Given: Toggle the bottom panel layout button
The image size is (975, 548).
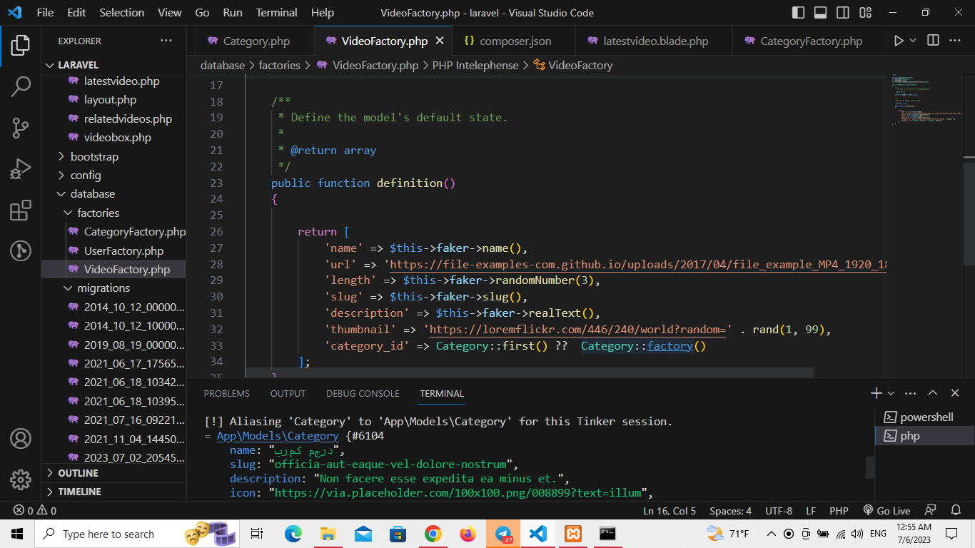Looking at the screenshot, I should pyautogui.click(x=821, y=13).
